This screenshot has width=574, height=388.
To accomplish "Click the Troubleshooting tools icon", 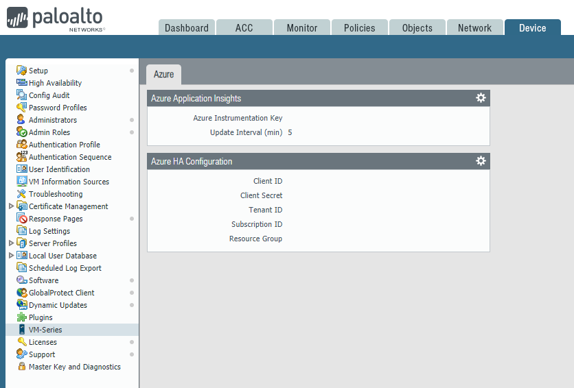I will tap(22, 194).
